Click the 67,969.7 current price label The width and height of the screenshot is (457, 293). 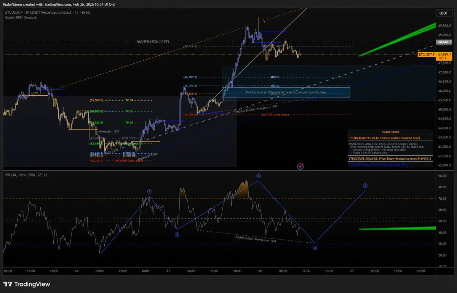[445, 54]
